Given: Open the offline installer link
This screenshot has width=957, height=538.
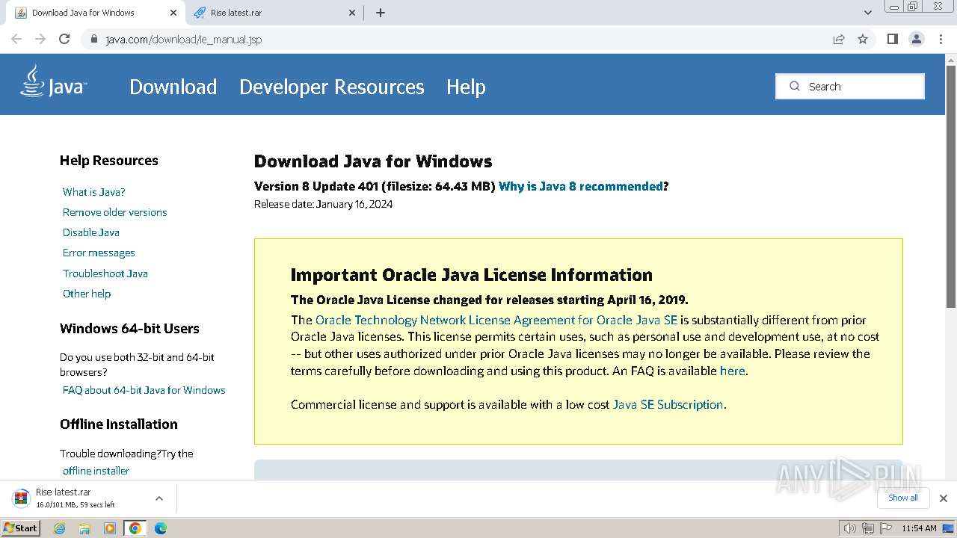Looking at the screenshot, I should click(96, 471).
